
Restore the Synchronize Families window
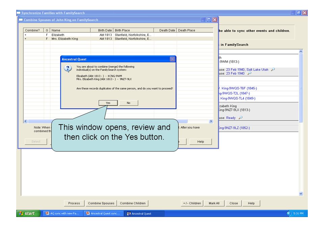click(299, 13)
